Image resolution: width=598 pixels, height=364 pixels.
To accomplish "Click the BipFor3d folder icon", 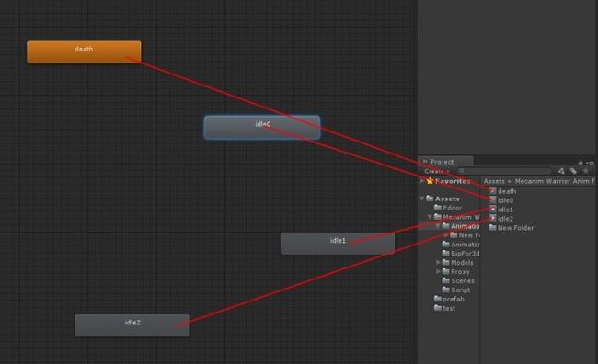I will 445,253.
